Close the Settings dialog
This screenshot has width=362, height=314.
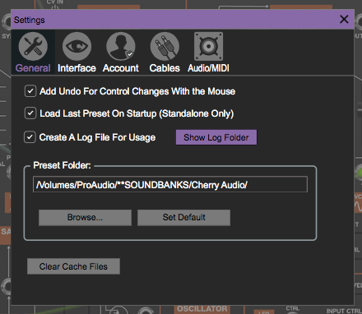pyautogui.click(x=344, y=19)
